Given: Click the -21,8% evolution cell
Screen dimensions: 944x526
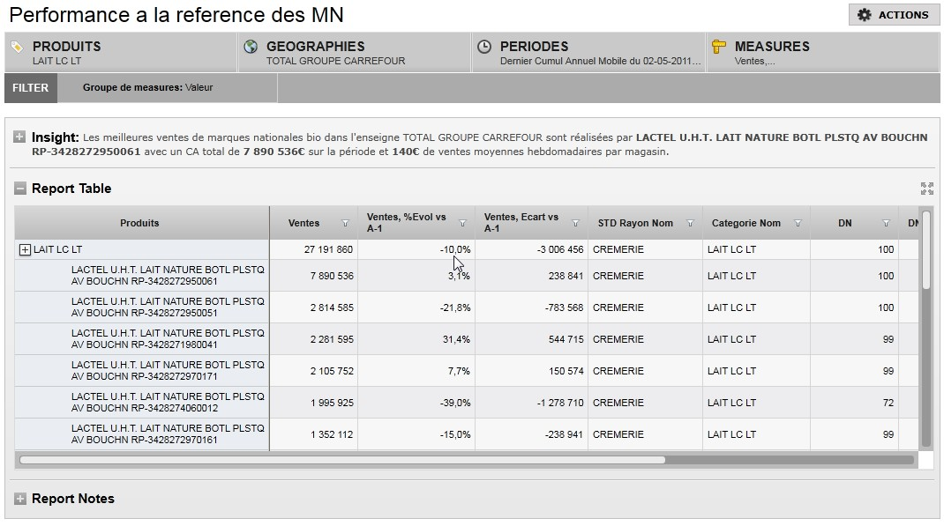Looking at the screenshot, I should tap(416, 307).
